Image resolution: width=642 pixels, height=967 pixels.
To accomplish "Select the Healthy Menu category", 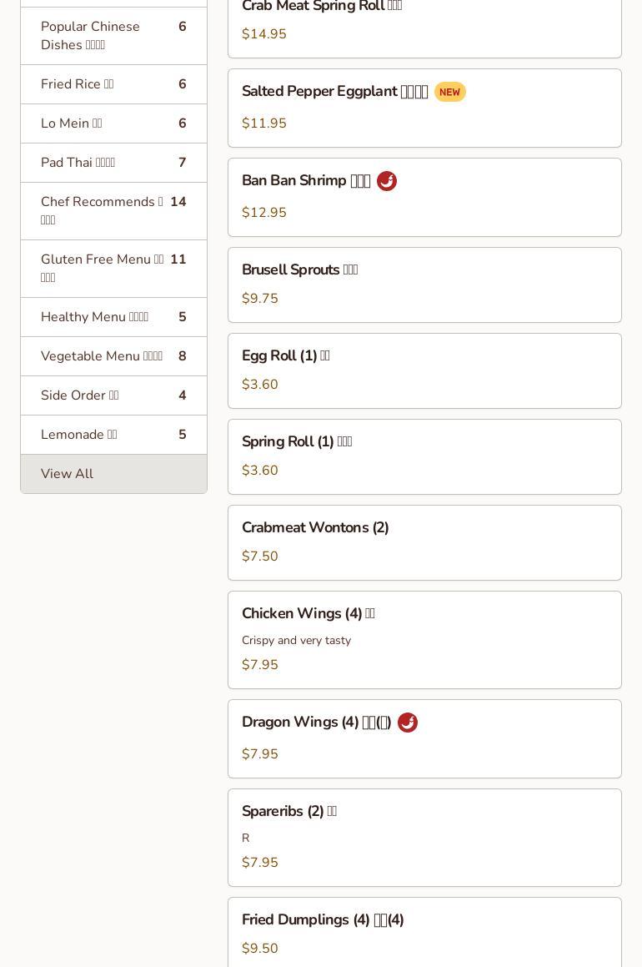I will pos(113,317).
